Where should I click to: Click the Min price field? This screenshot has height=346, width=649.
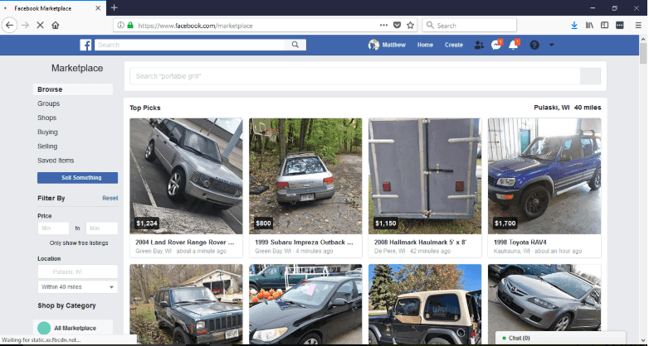pos(53,228)
